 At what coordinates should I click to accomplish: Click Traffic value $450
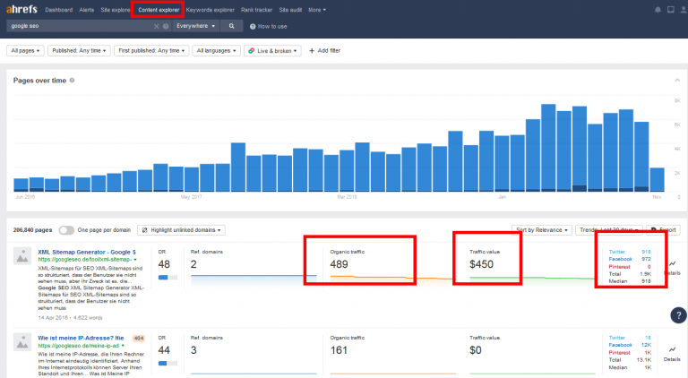coord(481,264)
